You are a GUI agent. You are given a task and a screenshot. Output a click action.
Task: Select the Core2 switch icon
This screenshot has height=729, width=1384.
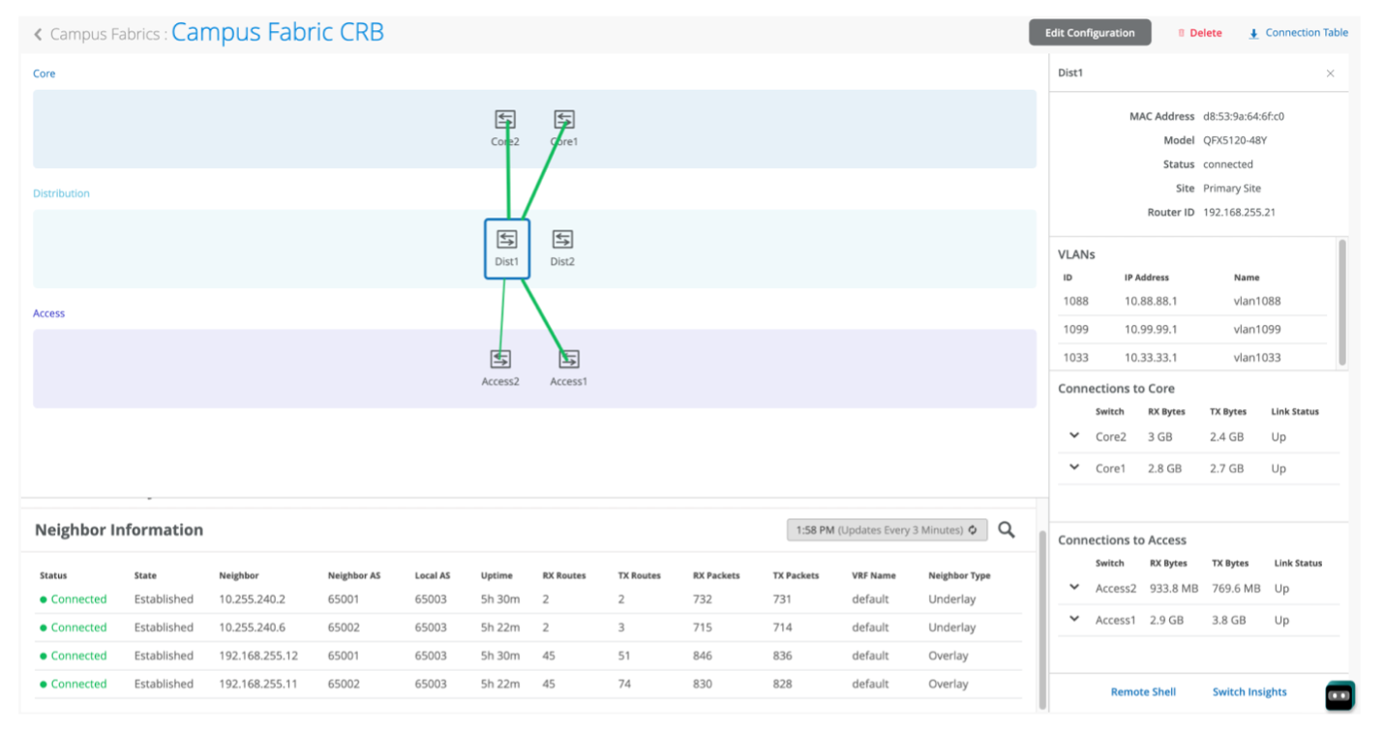coord(505,120)
